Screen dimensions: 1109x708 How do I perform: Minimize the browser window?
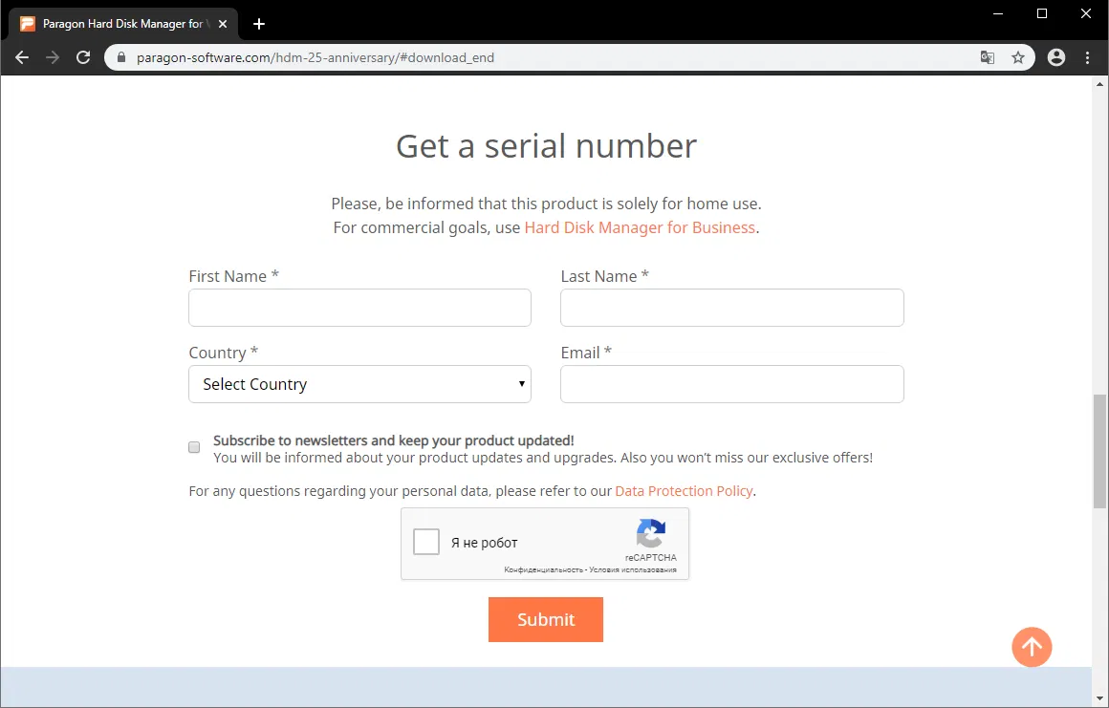pos(998,13)
